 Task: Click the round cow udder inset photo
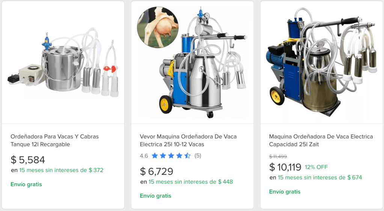coord(158,27)
